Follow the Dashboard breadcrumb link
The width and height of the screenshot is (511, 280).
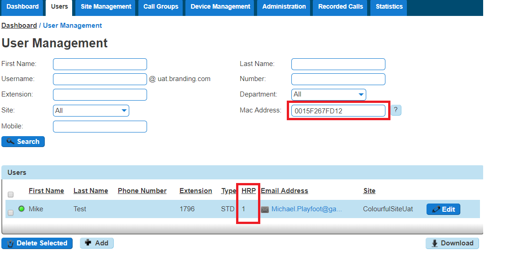point(19,25)
